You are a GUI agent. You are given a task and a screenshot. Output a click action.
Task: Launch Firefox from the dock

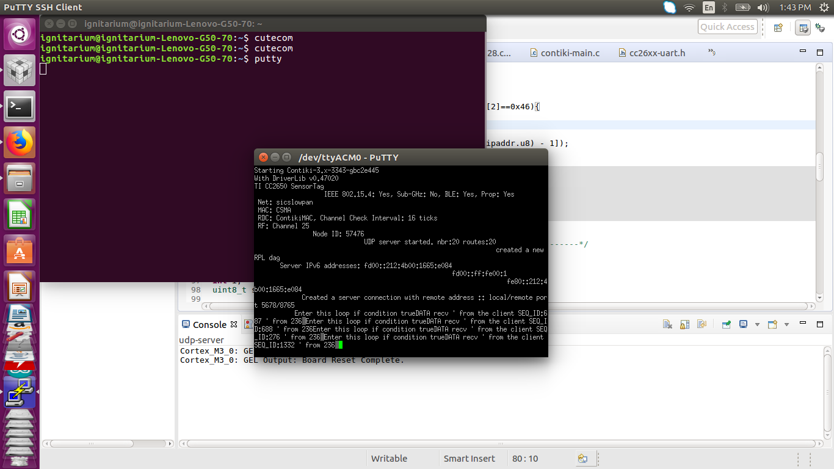(20, 143)
